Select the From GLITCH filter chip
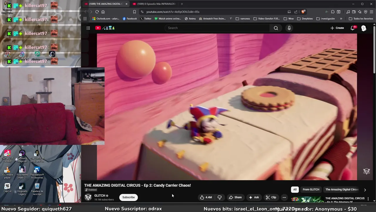 point(311,190)
